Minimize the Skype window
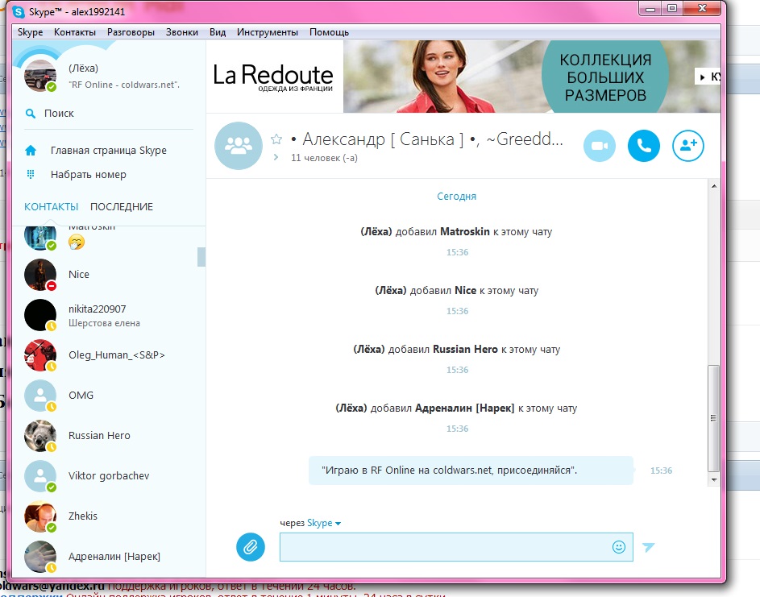The height and width of the screenshot is (597, 760). pyautogui.click(x=650, y=9)
